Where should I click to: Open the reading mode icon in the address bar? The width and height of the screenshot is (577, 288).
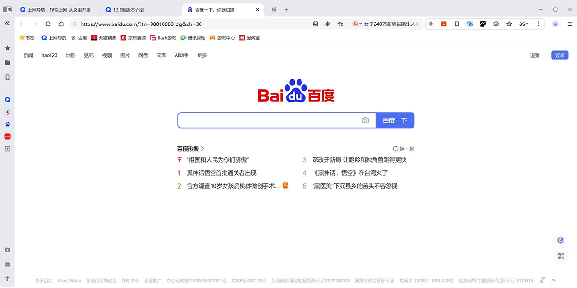coord(315,23)
